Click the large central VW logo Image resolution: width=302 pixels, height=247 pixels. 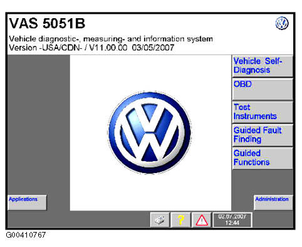pos(150,133)
